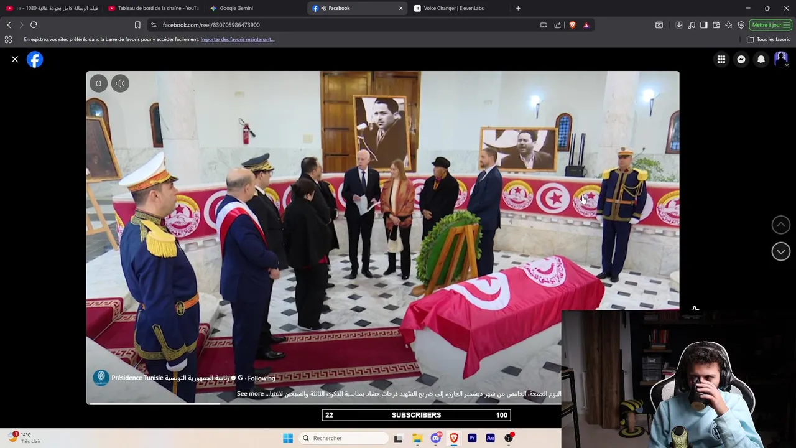Toggle Following status on page

click(261, 378)
